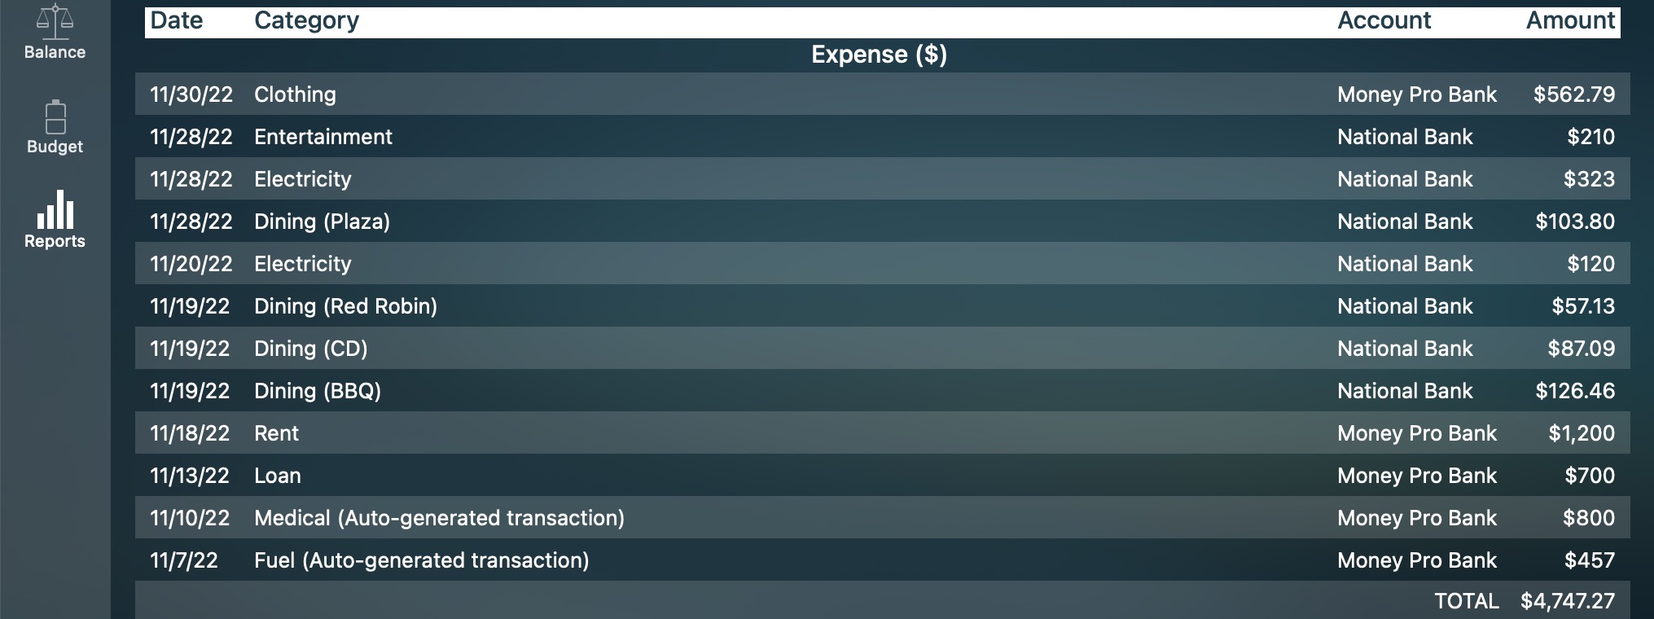
Task: Click the Account column header
Action: click(1384, 21)
